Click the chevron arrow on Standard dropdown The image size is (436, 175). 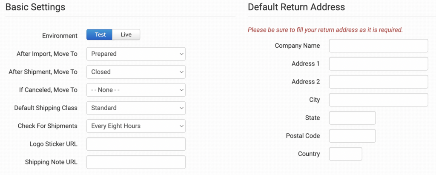(x=181, y=108)
